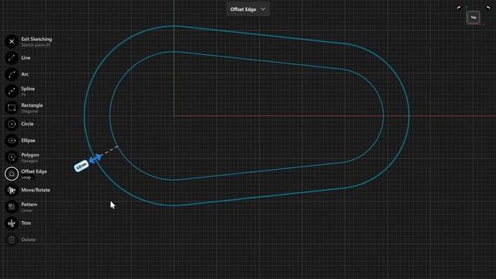The image size is (496, 279).
Task: Activate the Trim tool
Action: pos(12,223)
